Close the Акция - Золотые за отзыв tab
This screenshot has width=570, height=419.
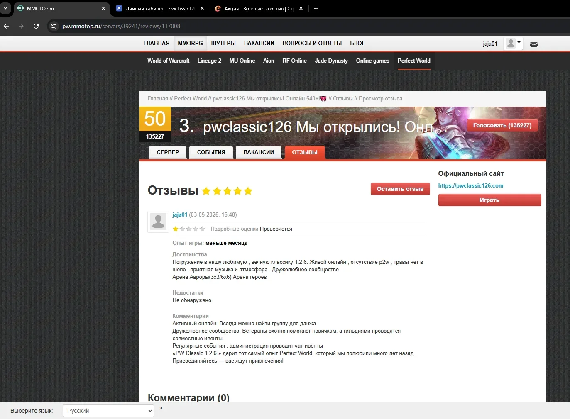pyautogui.click(x=301, y=8)
